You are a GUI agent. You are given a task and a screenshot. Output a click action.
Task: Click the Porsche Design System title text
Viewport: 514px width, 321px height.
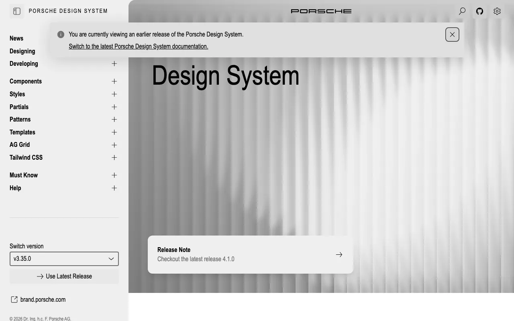tap(68, 11)
